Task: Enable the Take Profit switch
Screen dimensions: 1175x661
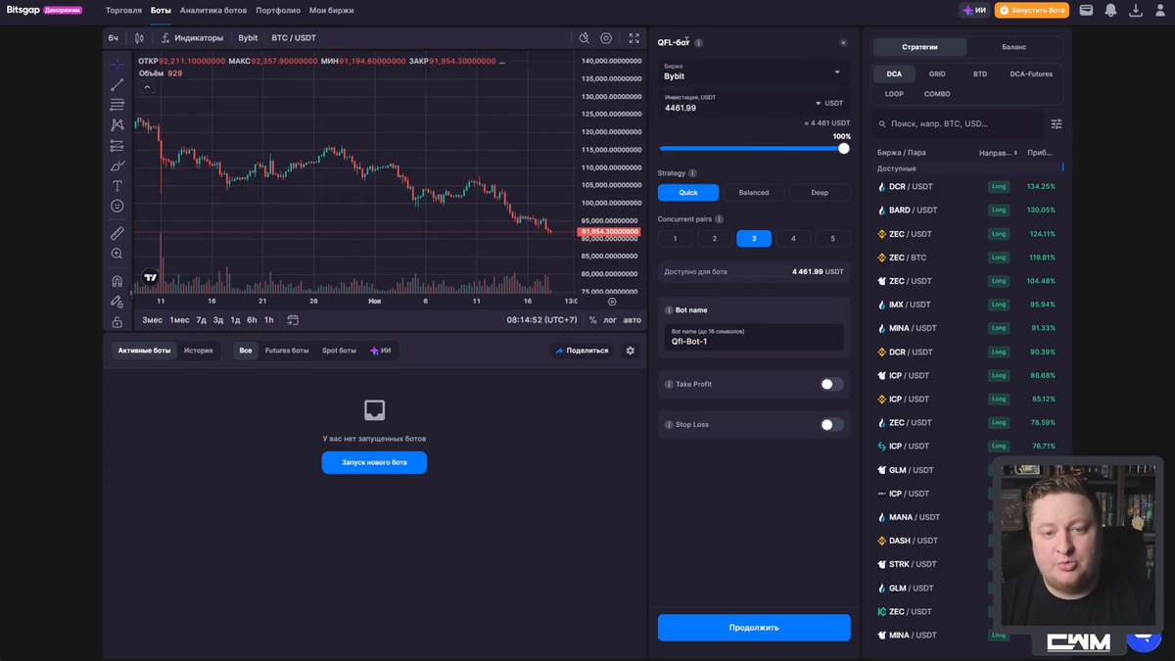Action: pos(831,384)
